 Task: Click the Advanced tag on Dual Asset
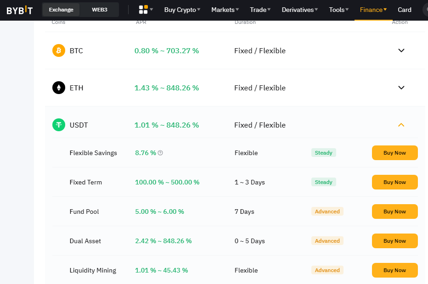tap(327, 241)
